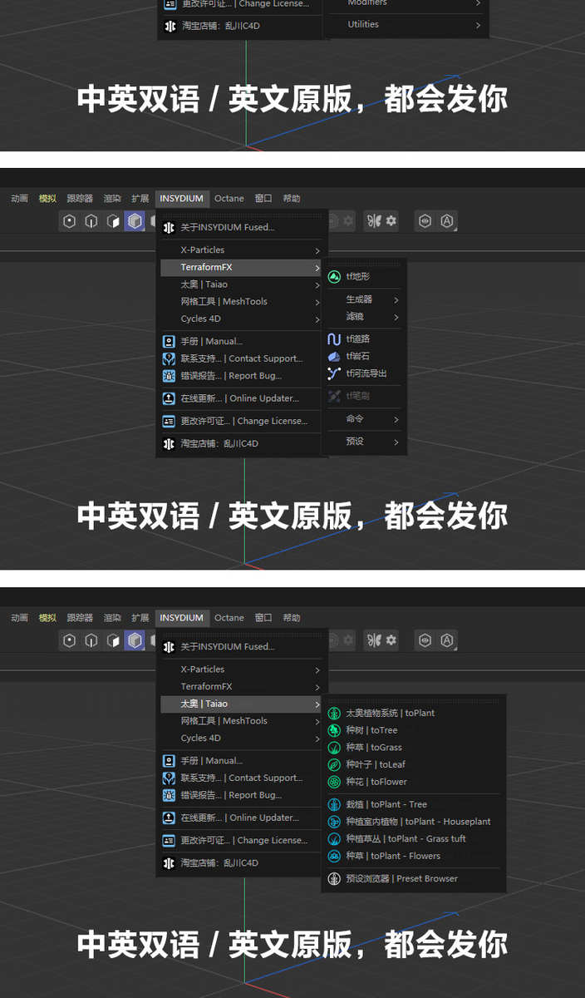
Task: Open the 跟踪器 menu in the Taiao screenshot
Action: [x=80, y=618]
